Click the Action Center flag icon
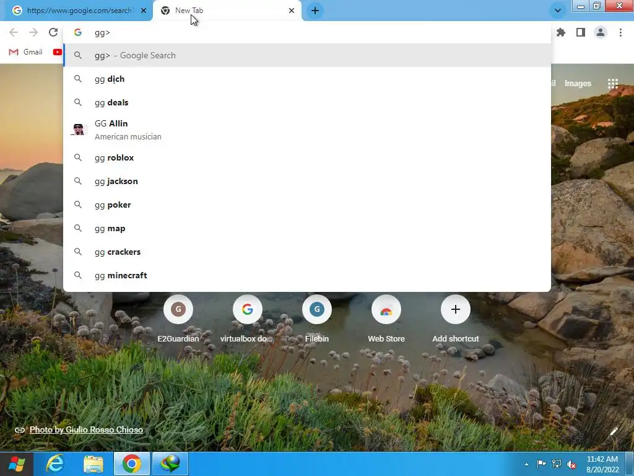This screenshot has height=476, width=634. click(541, 464)
